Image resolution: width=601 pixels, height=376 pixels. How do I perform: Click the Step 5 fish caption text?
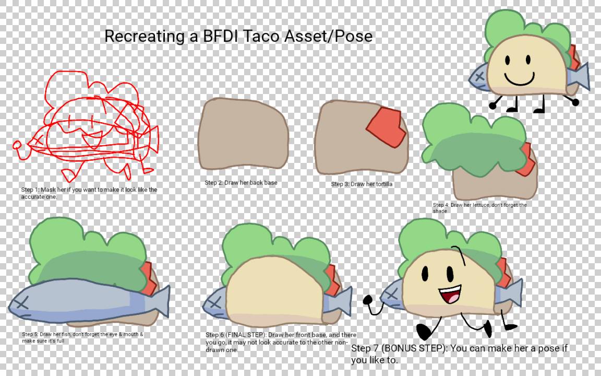82,337
